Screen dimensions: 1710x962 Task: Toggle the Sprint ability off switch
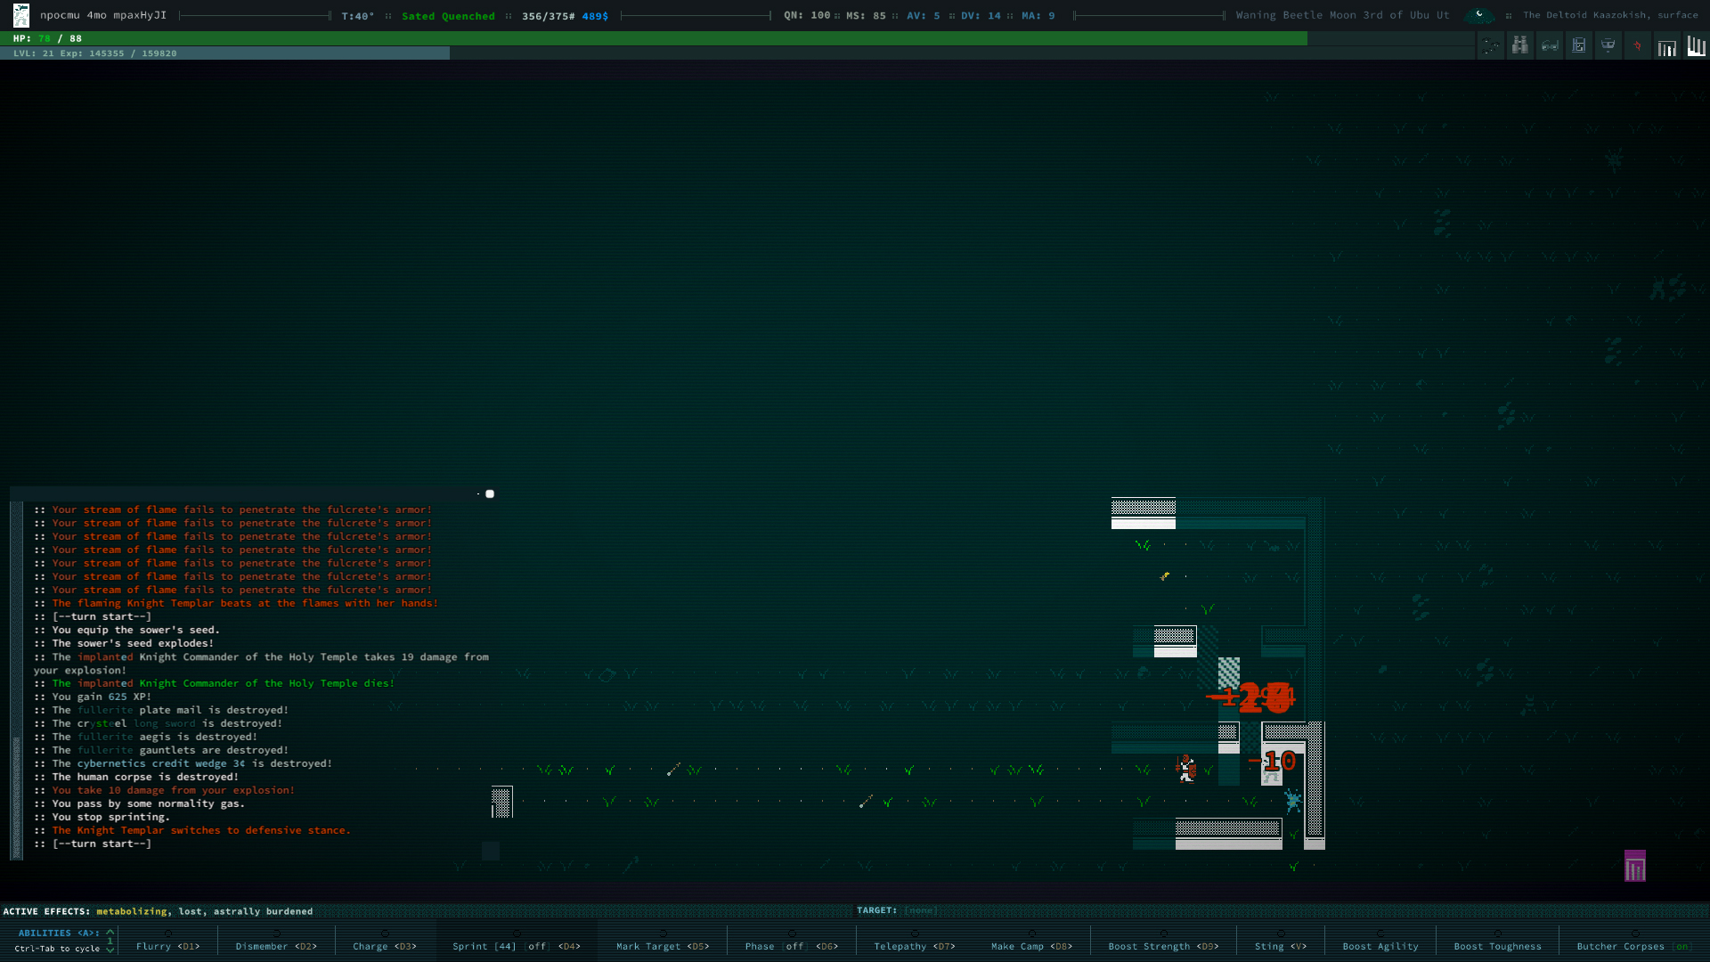pyautogui.click(x=537, y=947)
